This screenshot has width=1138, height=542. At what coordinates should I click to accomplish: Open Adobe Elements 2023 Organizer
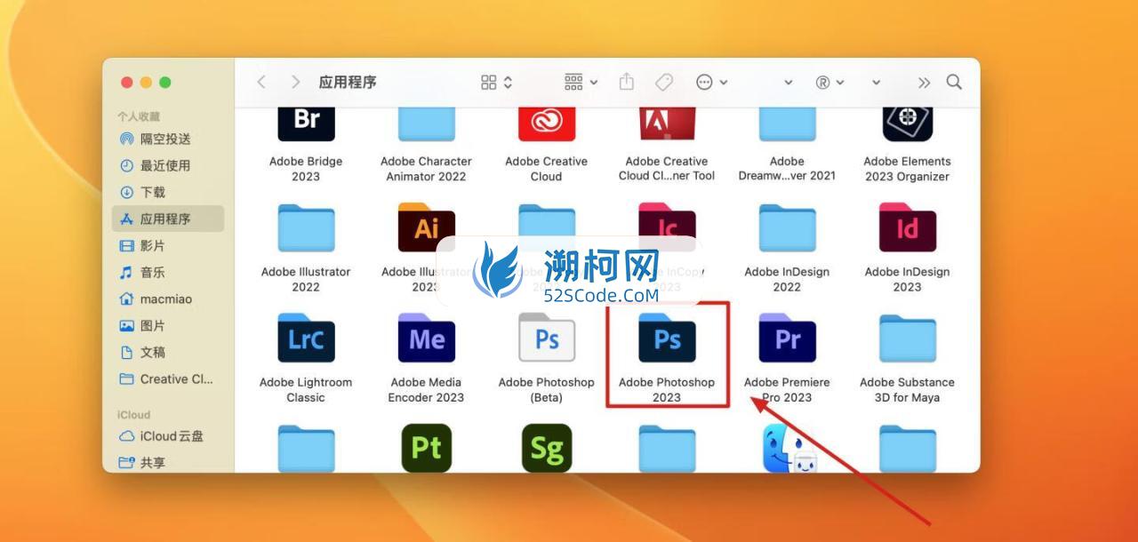(x=907, y=124)
